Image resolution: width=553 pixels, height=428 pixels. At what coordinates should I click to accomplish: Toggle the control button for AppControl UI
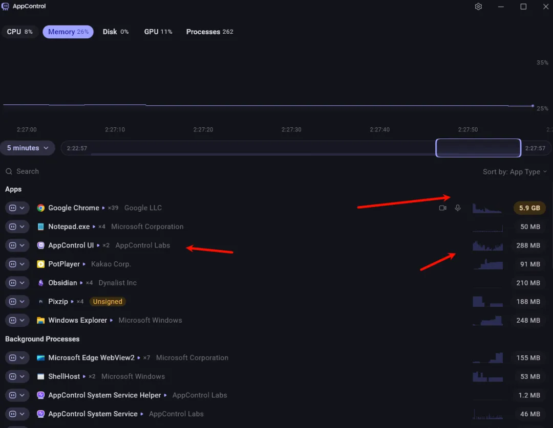coord(13,245)
